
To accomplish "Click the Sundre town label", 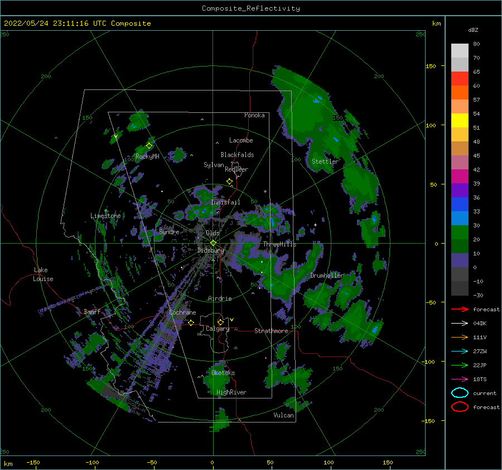I will 169,231.
